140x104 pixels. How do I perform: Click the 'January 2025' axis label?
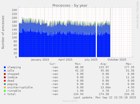pyautogui.click(x=40, y=60)
